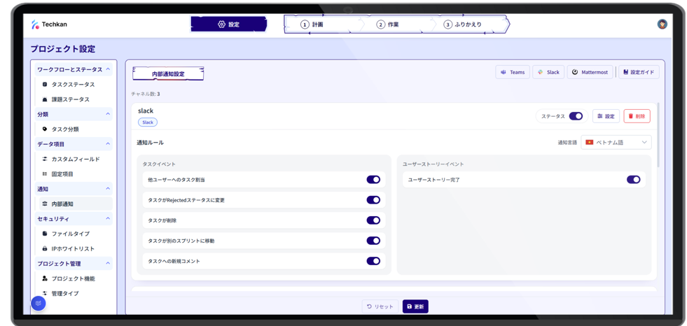The width and height of the screenshot is (687, 326).
Task: Click the 通知ルール label
Action: click(151, 143)
